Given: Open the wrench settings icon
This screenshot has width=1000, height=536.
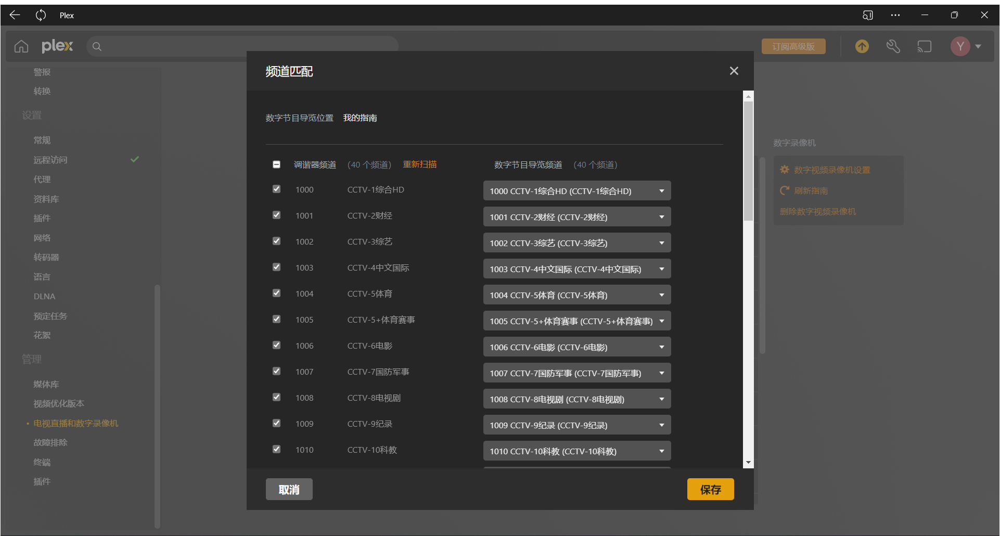Looking at the screenshot, I should click(x=893, y=47).
